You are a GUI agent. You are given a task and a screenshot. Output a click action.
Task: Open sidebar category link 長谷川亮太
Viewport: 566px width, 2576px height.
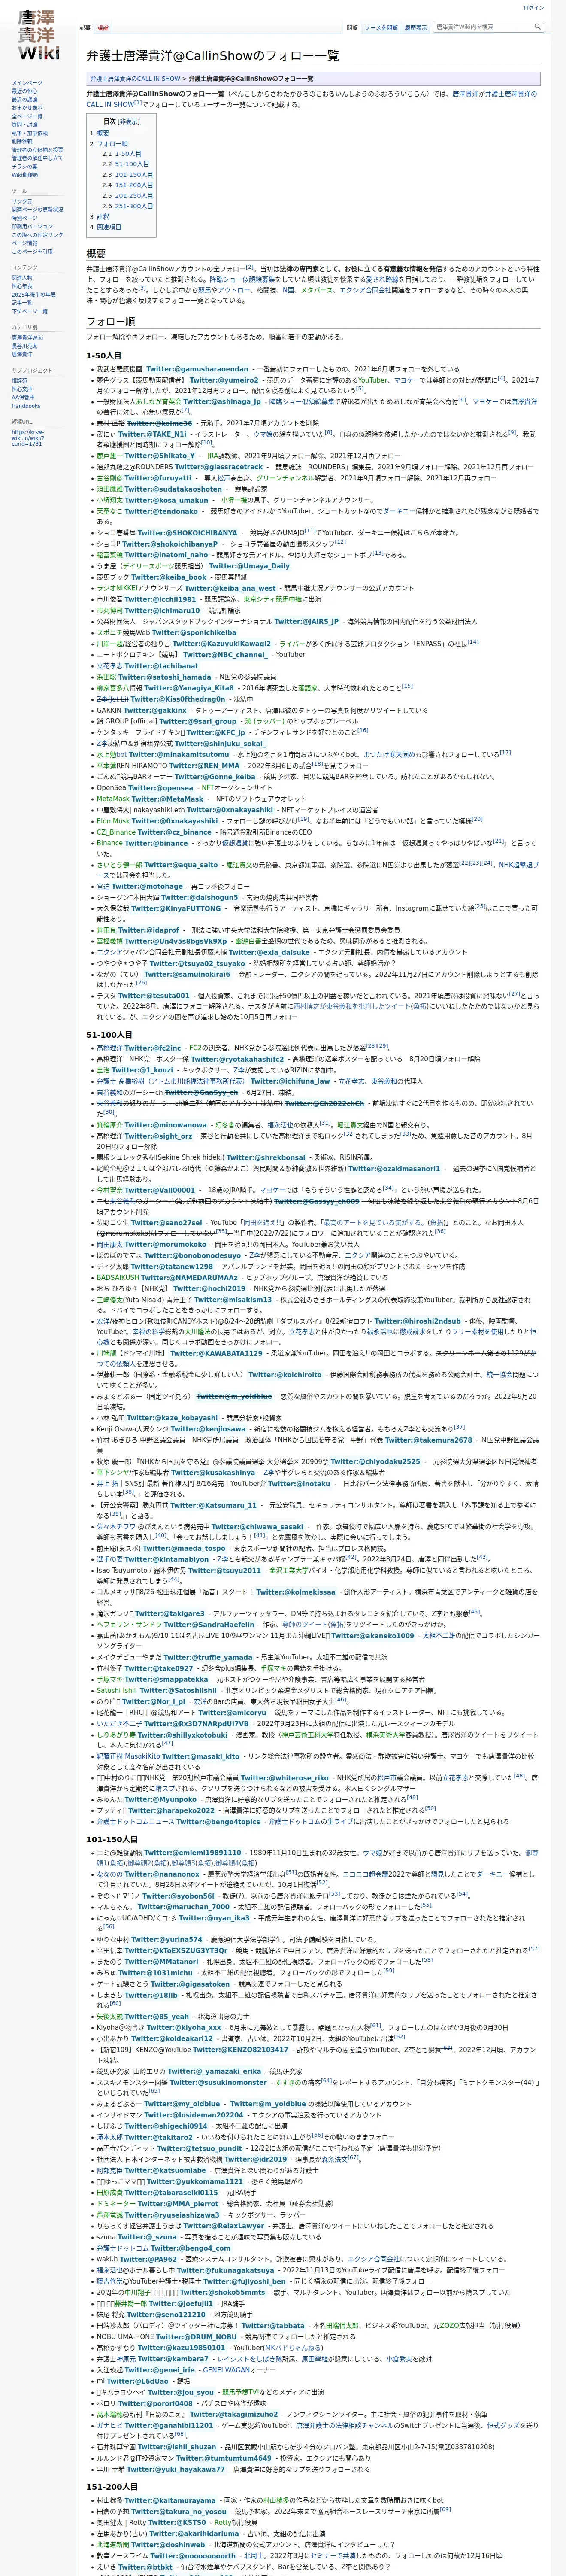[x=25, y=346]
